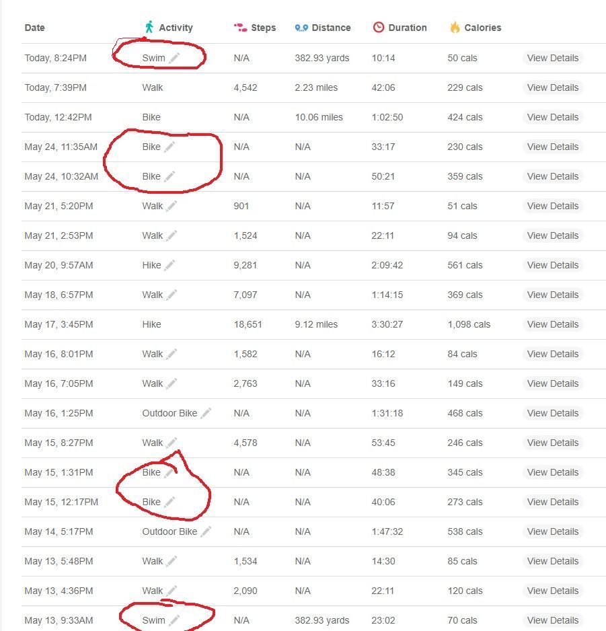Screen dimensions: 606x631
Task: Click the flame Calories header icon
Action: point(455,28)
